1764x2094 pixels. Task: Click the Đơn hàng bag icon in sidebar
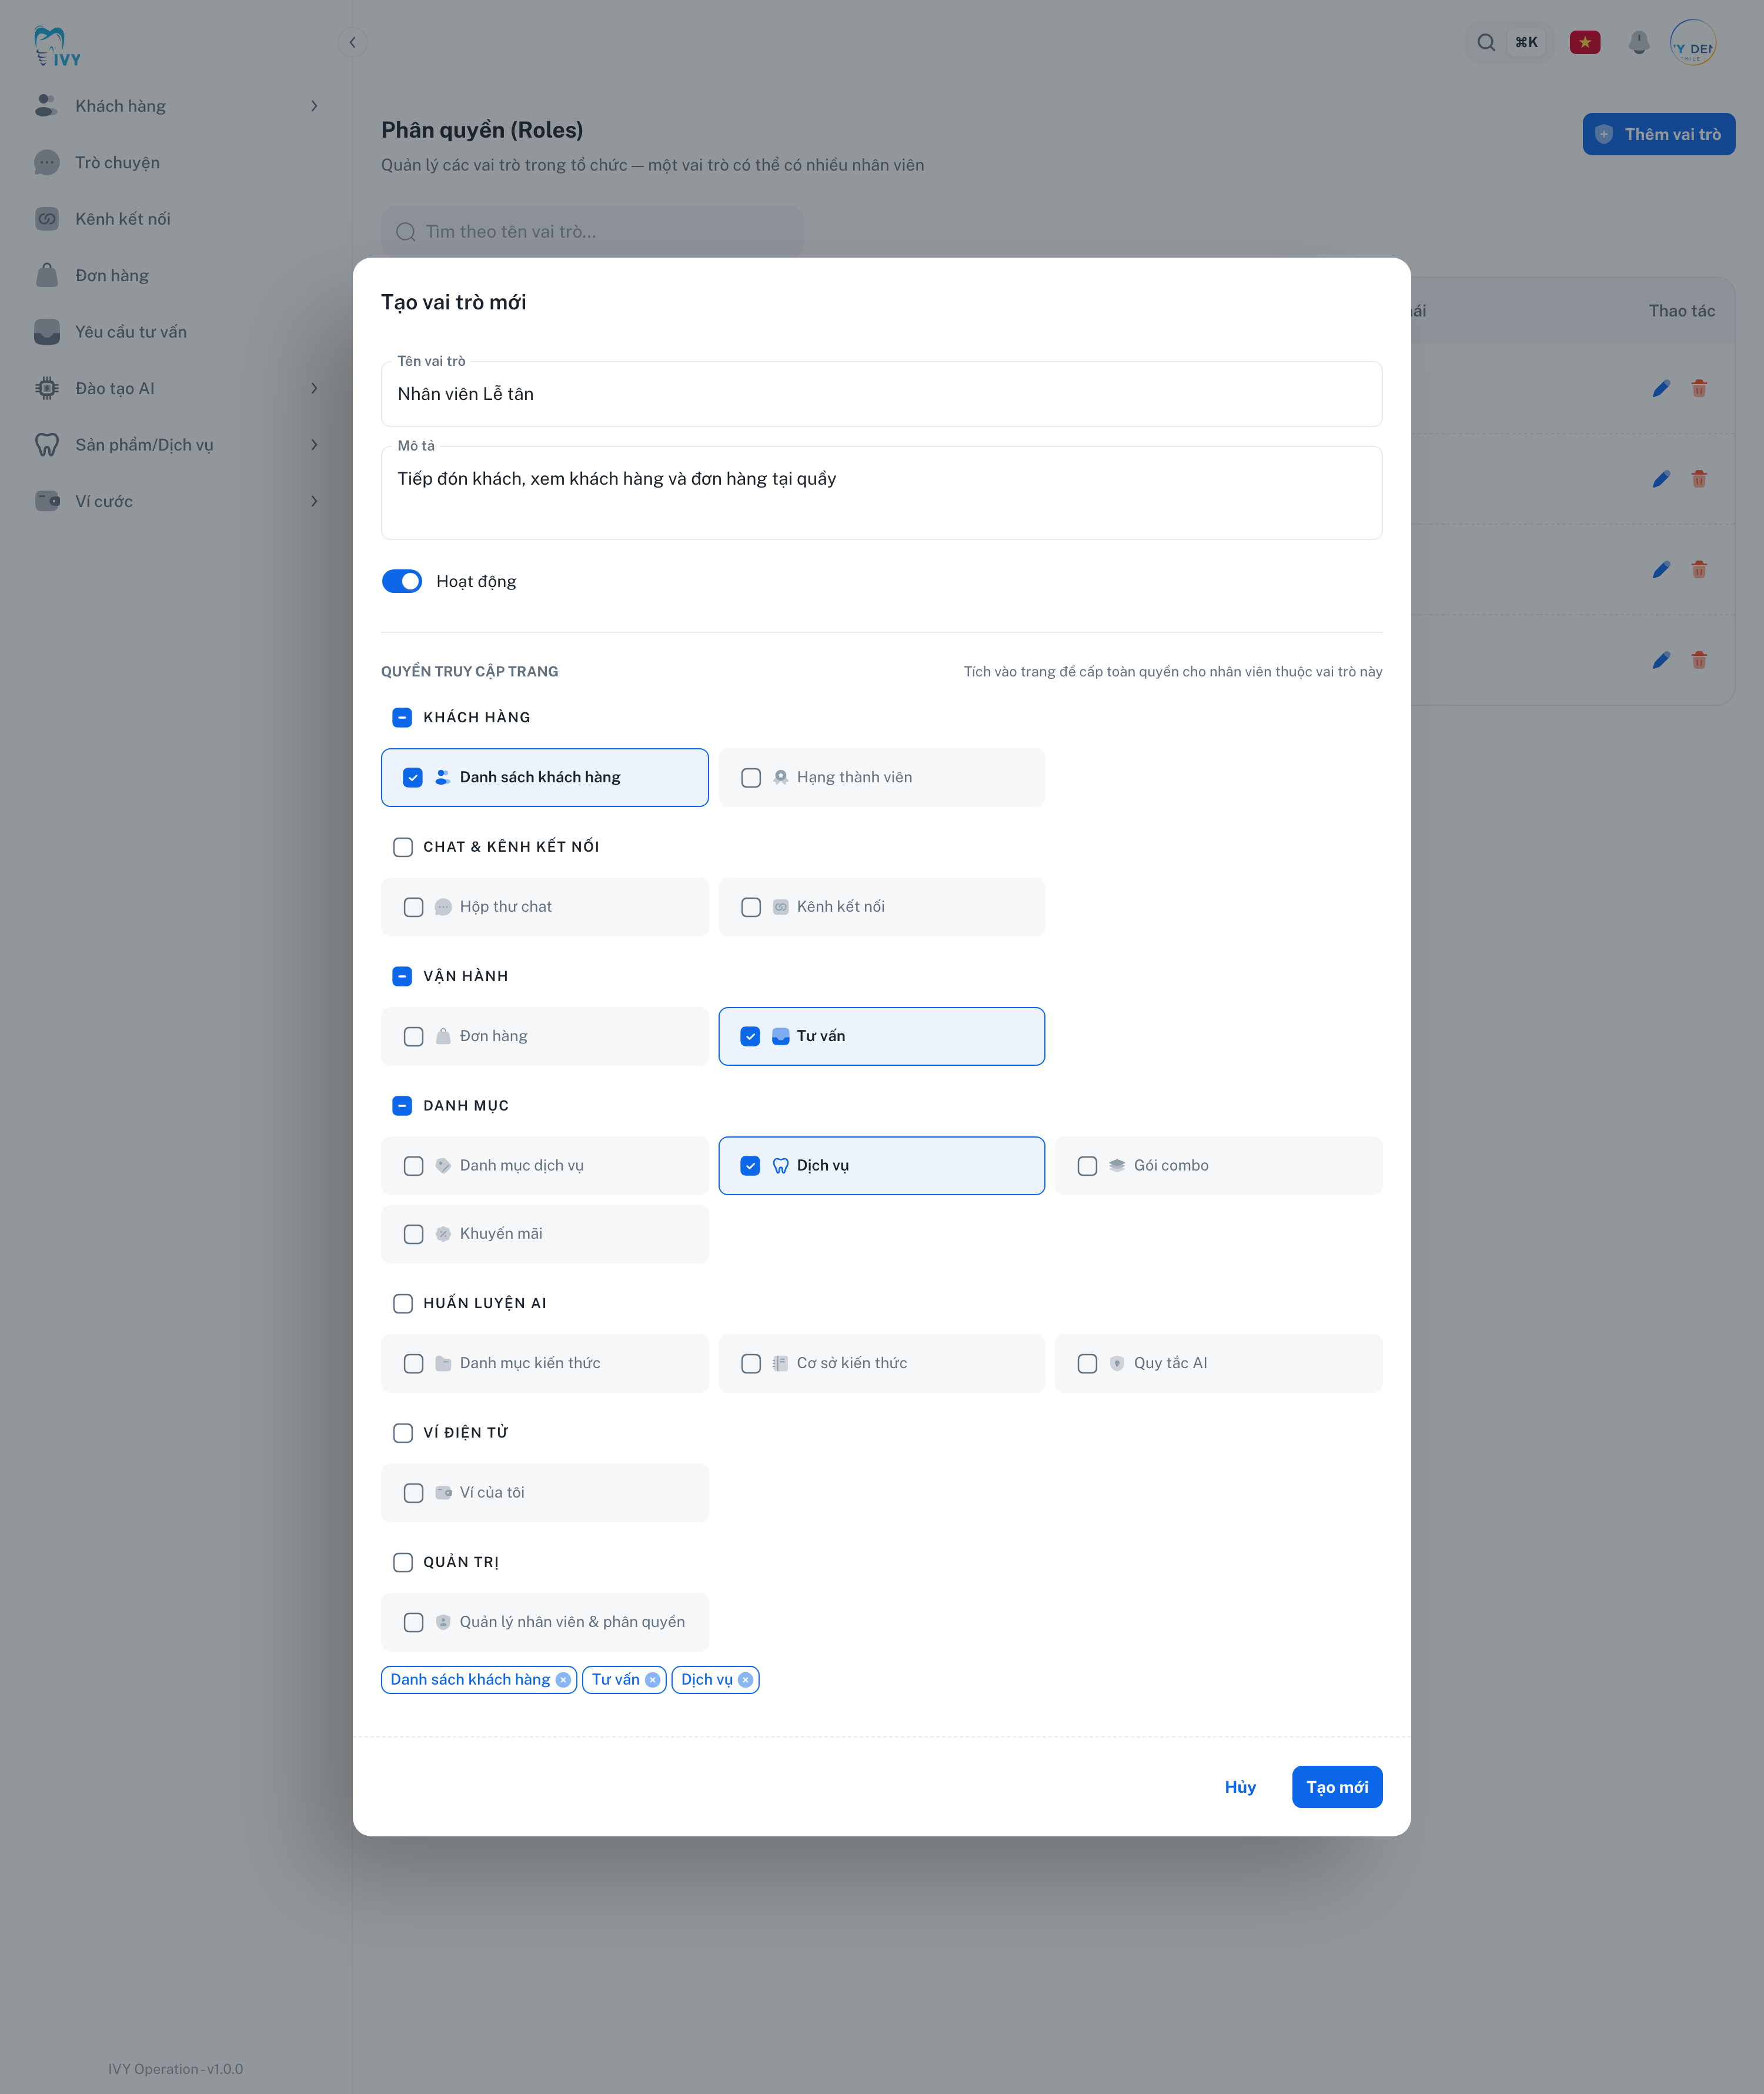point(46,275)
